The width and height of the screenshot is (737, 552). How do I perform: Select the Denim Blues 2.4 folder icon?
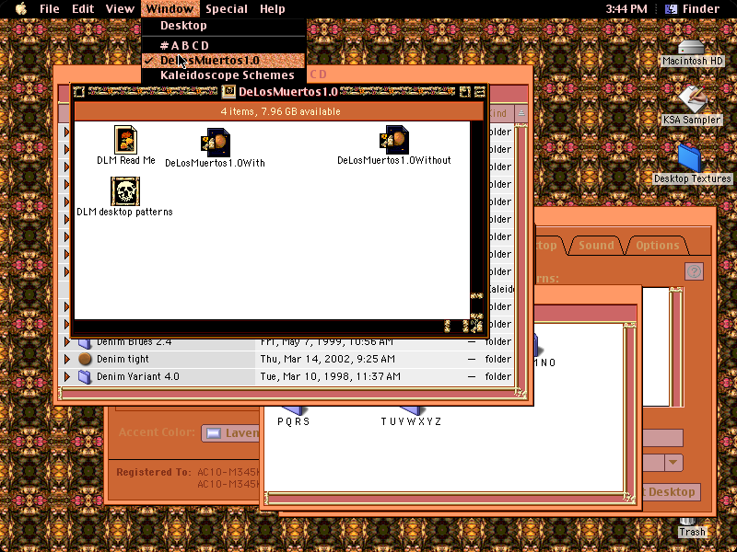85,342
